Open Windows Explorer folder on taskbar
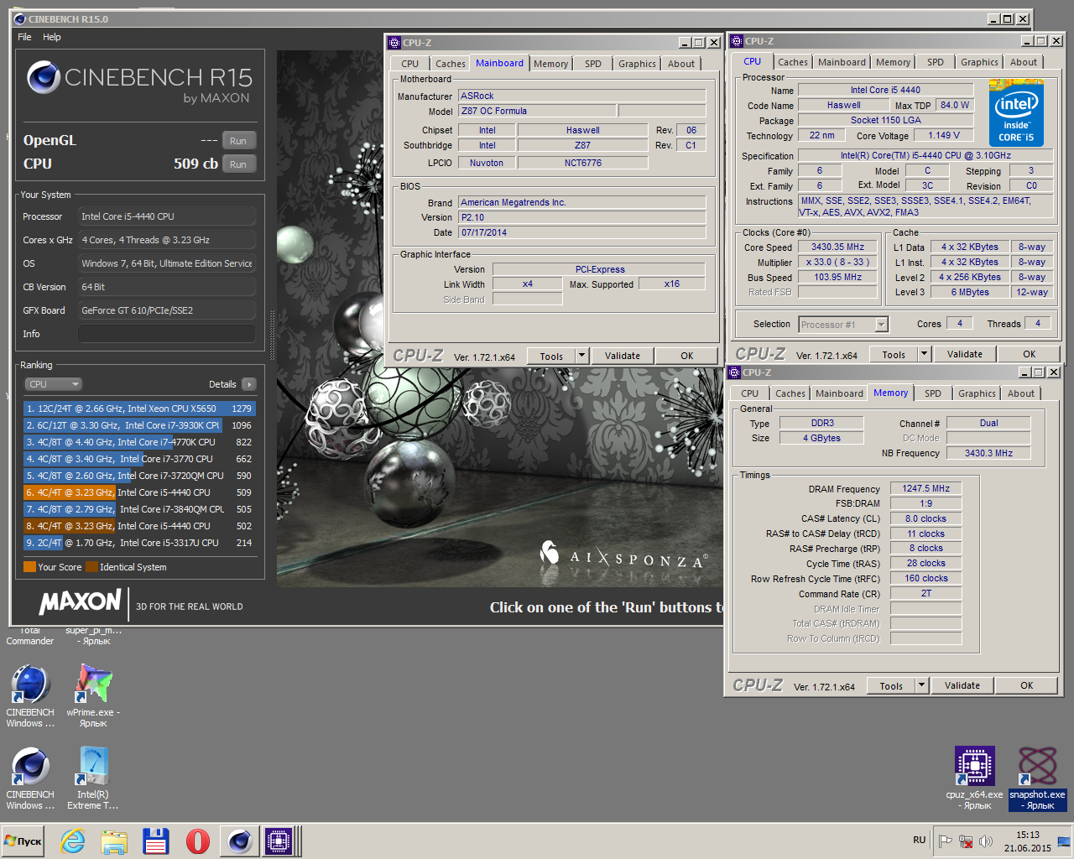The height and width of the screenshot is (859, 1074). tap(114, 841)
